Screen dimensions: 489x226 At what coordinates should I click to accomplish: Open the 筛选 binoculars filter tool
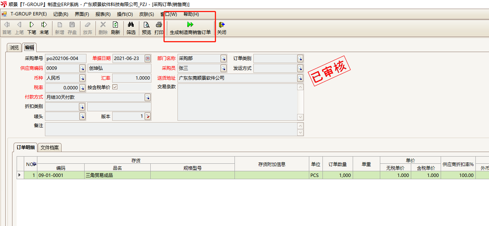click(x=131, y=25)
